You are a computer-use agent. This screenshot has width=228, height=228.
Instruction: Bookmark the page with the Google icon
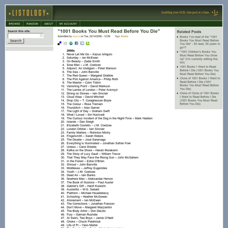[x=82, y=43]
